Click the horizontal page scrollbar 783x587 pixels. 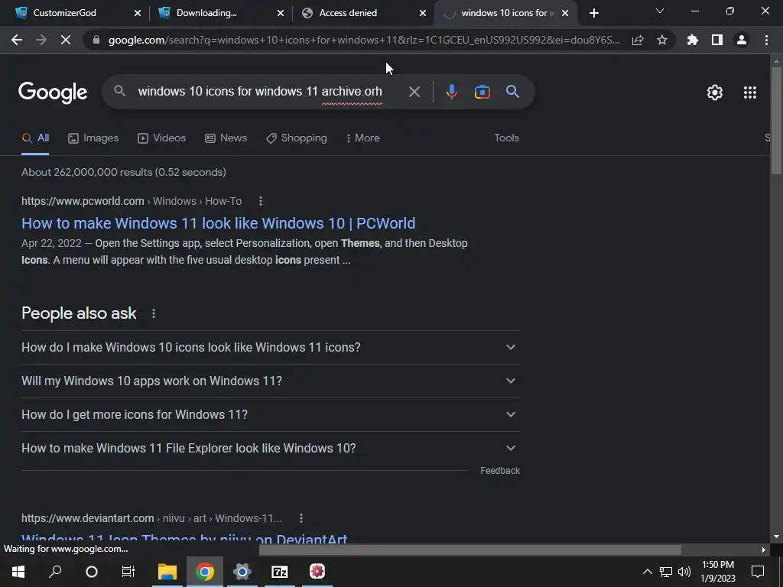[x=469, y=550]
